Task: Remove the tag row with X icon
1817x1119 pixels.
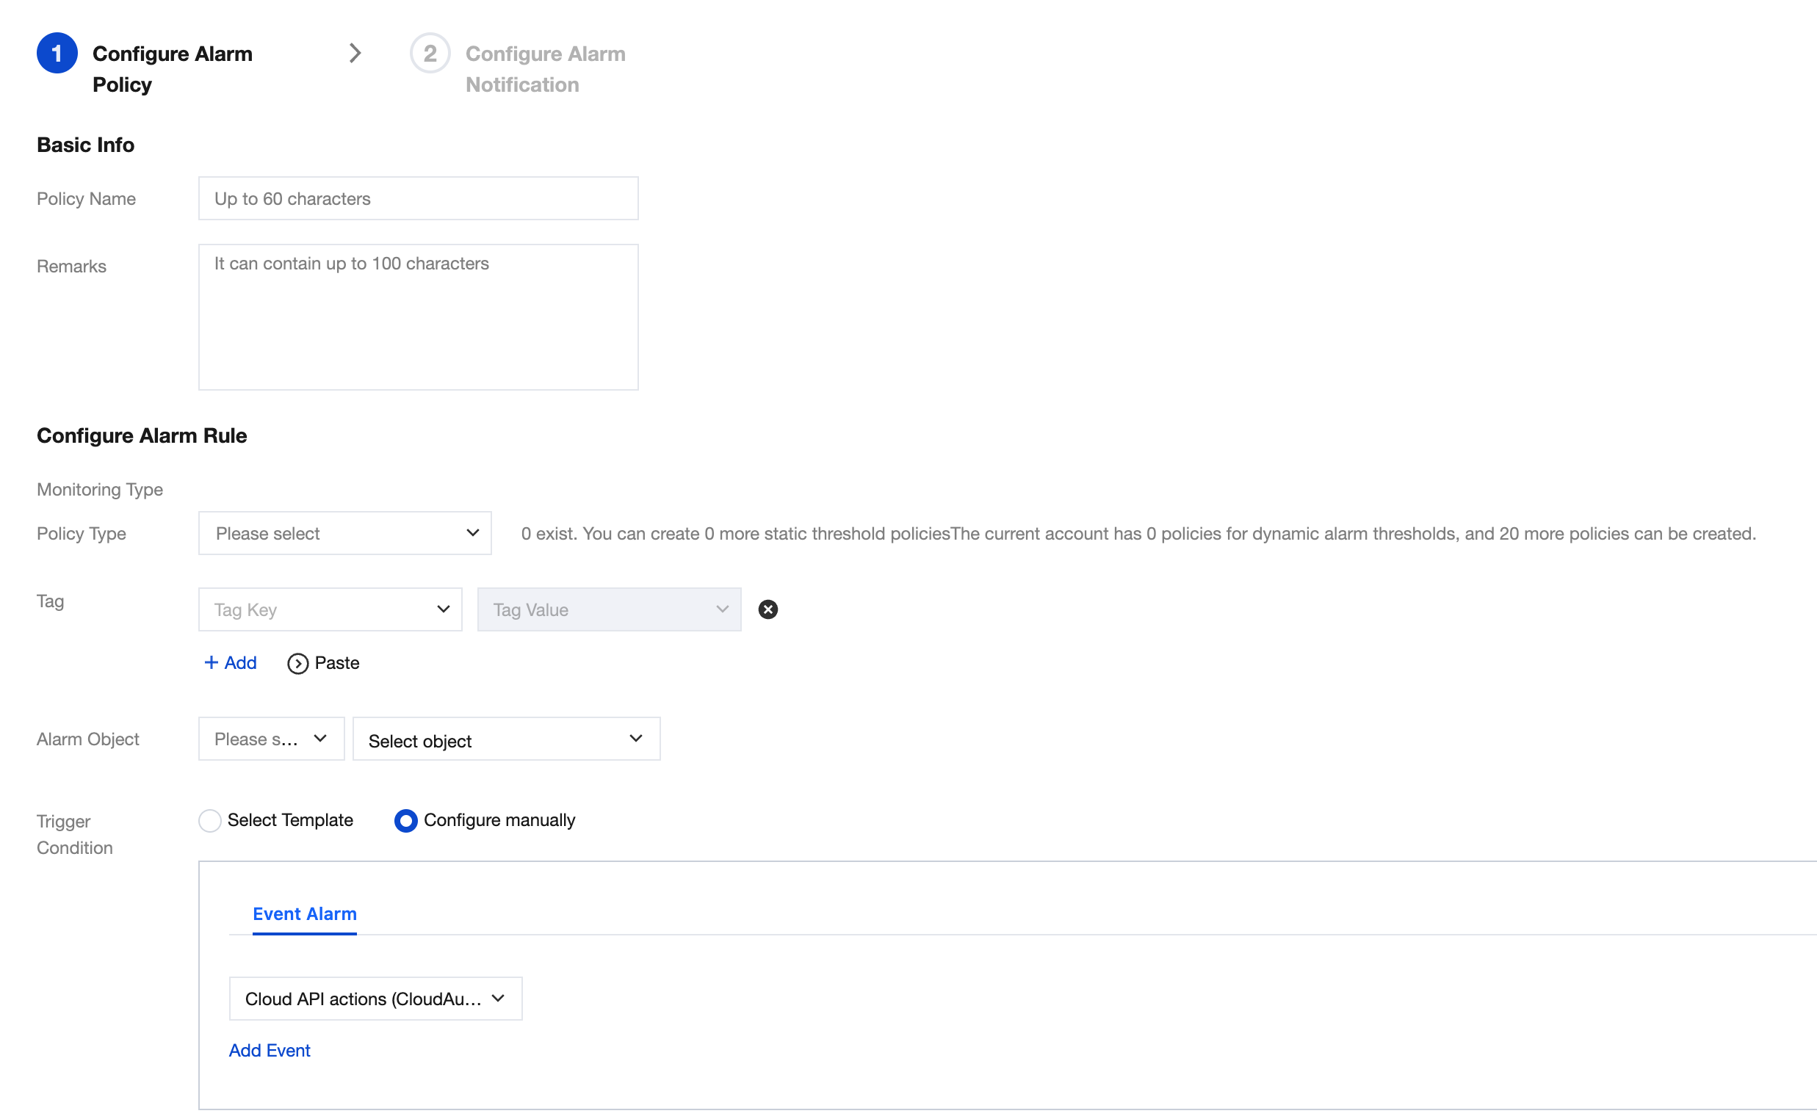Action: tap(768, 610)
